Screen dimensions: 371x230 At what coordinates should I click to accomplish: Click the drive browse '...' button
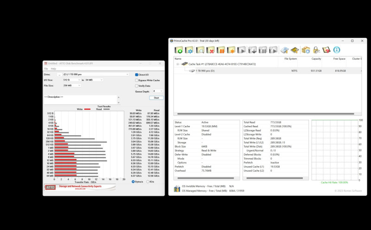pos(59,75)
